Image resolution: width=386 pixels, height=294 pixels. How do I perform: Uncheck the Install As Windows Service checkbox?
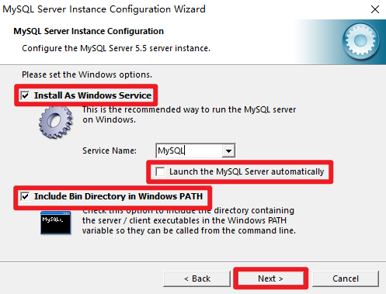pyautogui.click(x=25, y=95)
